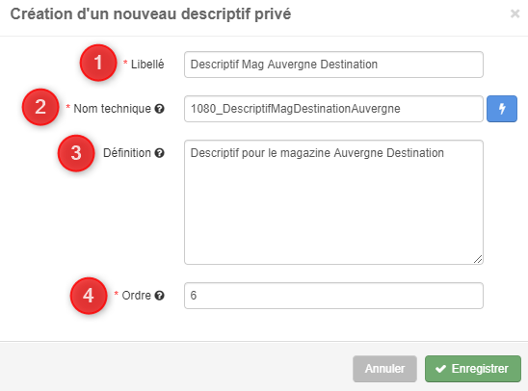Screen dimensions: 528x391
Task: Click the red badge numbered 1
Action: pyautogui.click(x=98, y=63)
